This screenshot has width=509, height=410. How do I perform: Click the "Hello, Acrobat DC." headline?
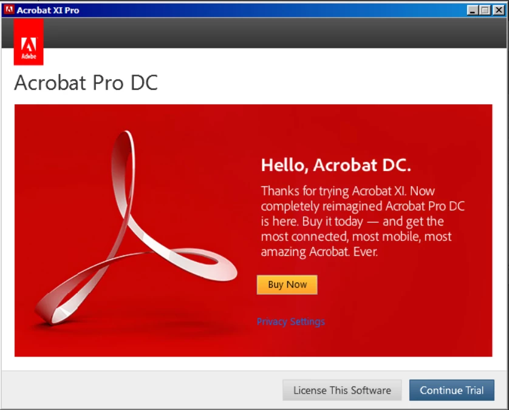(x=336, y=165)
